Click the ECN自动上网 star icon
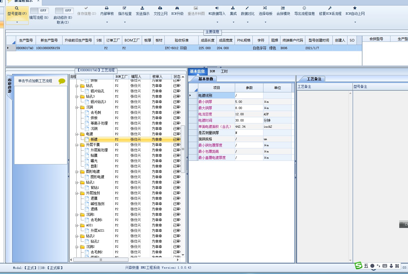This screenshot has width=408, height=274. 355,8
